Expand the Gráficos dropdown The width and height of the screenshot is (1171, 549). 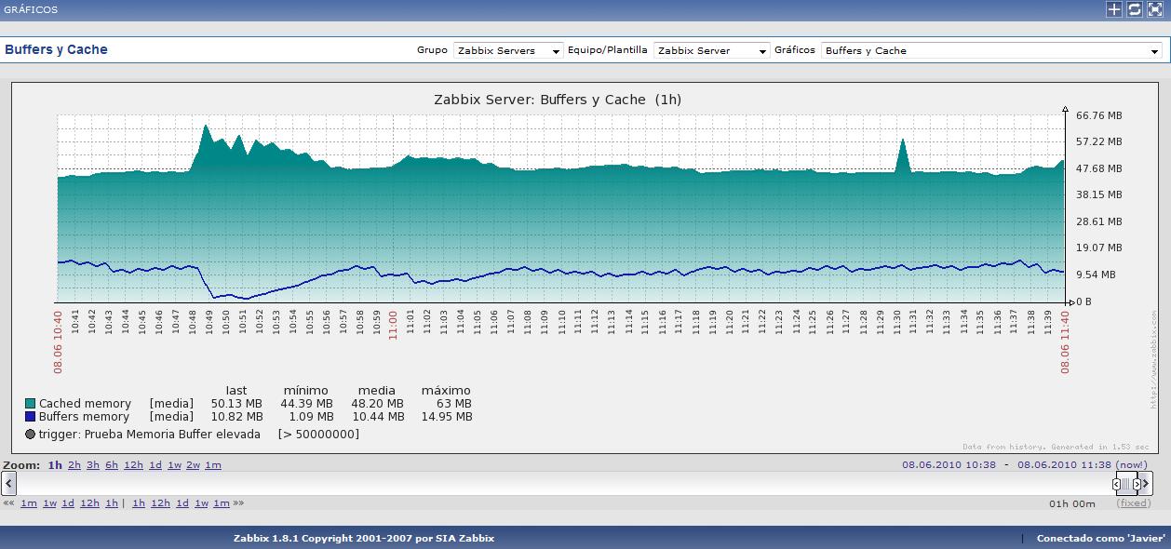point(991,51)
